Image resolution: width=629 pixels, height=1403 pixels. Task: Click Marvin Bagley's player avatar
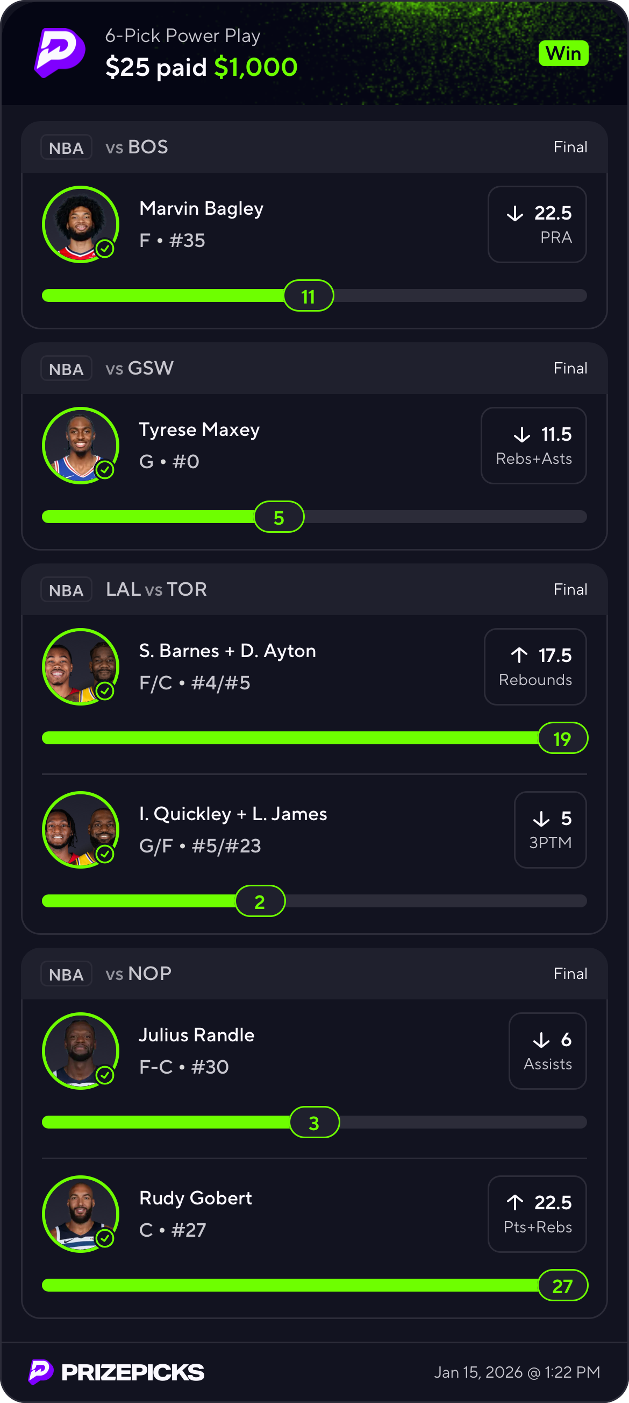[81, 224]
